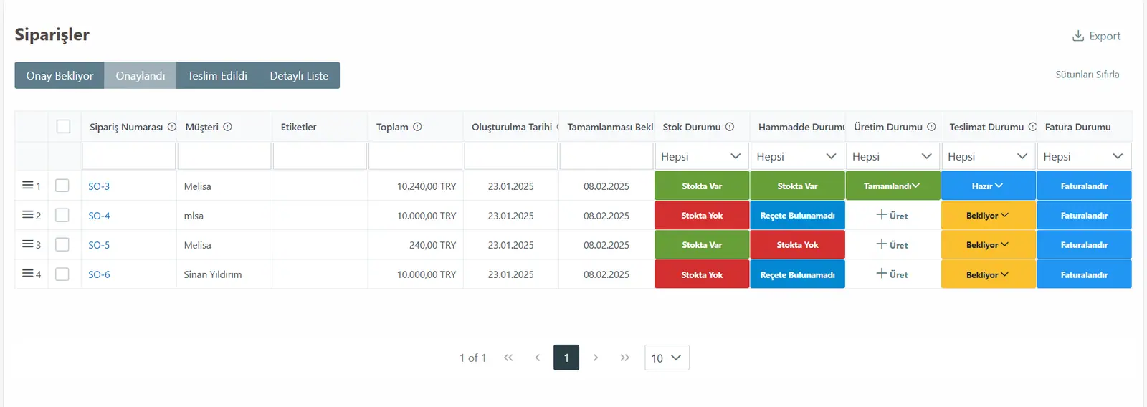Open Üretim Durumu Hepsi filter dropdown
The height and width of the screenshot is (407, 1147).
coord(893,156)
